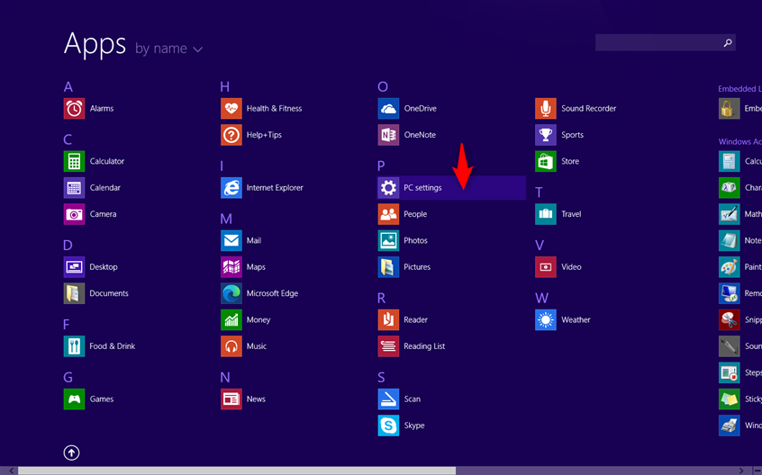
Task: Open the OneDrive icon
Action: point(388,109)
